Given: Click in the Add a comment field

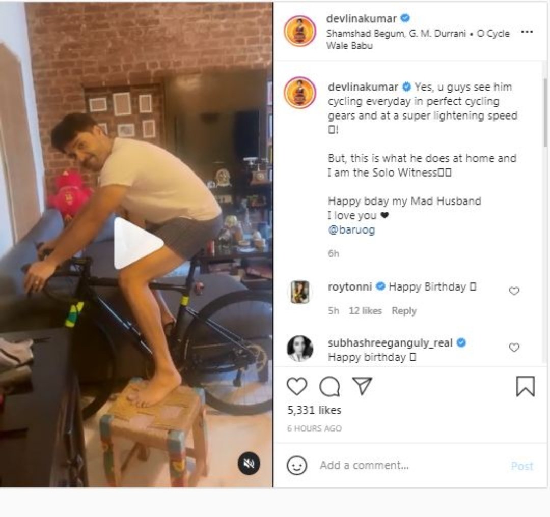Looking at the screenshot, I should coord(407,465).
